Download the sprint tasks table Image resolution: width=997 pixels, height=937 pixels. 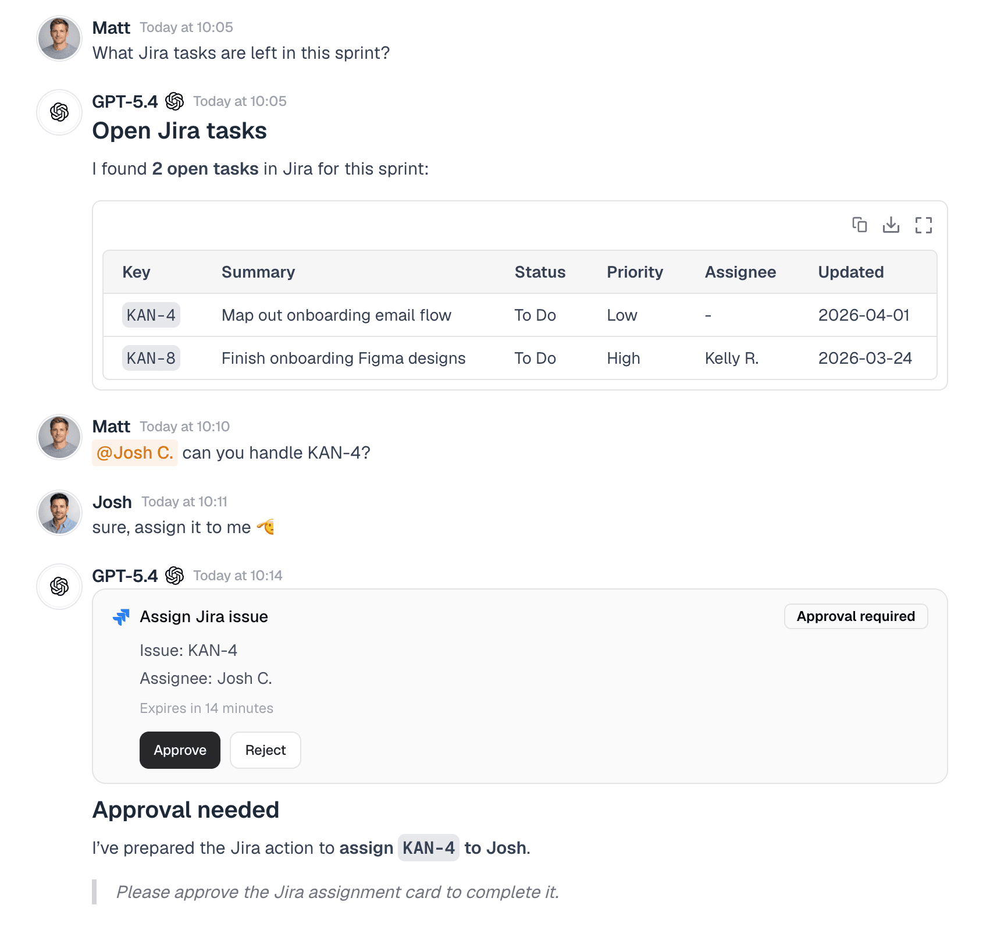892,225
